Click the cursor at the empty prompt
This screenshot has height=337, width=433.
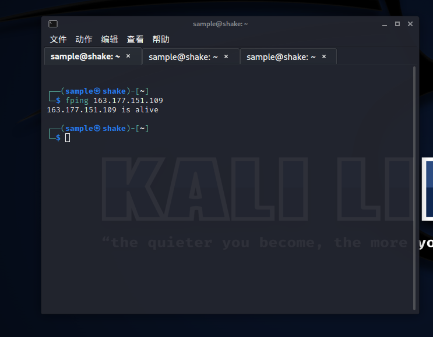click(68, 137)
